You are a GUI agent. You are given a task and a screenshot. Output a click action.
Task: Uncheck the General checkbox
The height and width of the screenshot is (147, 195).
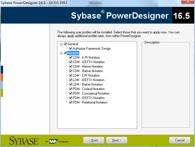[65, 44]
